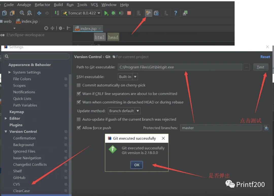
Task: Select GitHub under Version Control
Action: click(x=19, y=178)
